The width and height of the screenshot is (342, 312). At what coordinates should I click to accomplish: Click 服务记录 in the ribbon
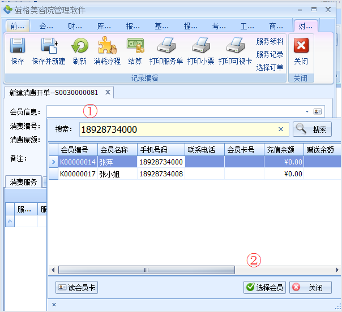(270, 54)
